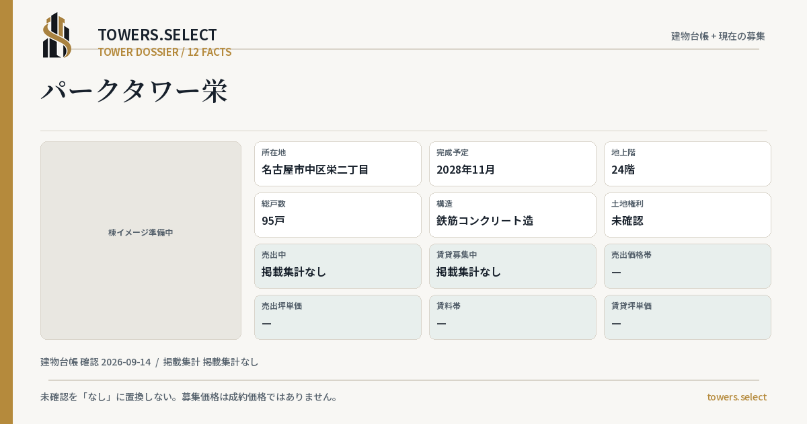Screen dimensions: 807x424
Task: Select the 完成予定 card showing 2028年11月
Action: coord(512,164)
